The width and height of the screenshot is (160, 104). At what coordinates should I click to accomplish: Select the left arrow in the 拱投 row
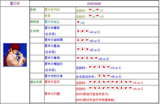tap(90, 16)
